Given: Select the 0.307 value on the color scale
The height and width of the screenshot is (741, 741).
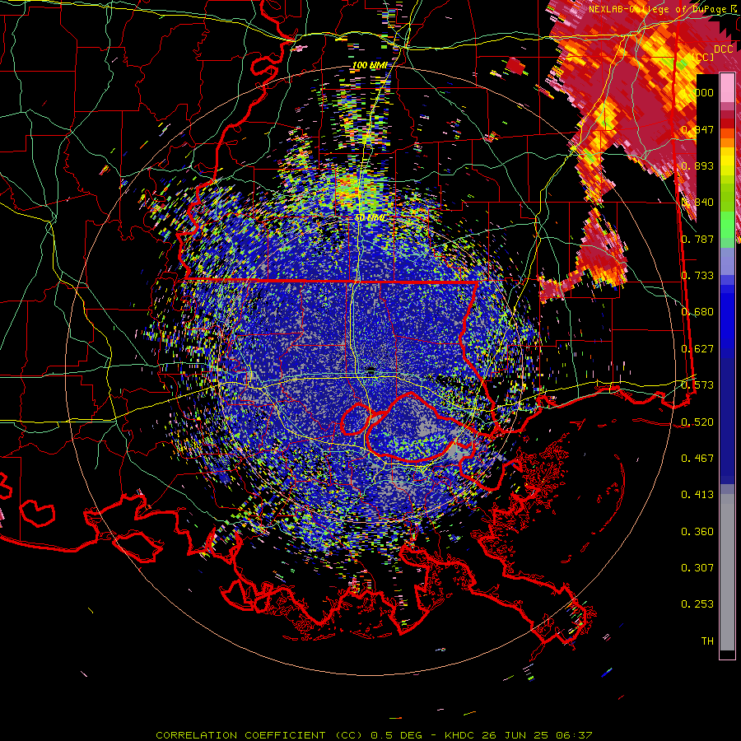Looking at the screenshot, I should coord(697,568).
